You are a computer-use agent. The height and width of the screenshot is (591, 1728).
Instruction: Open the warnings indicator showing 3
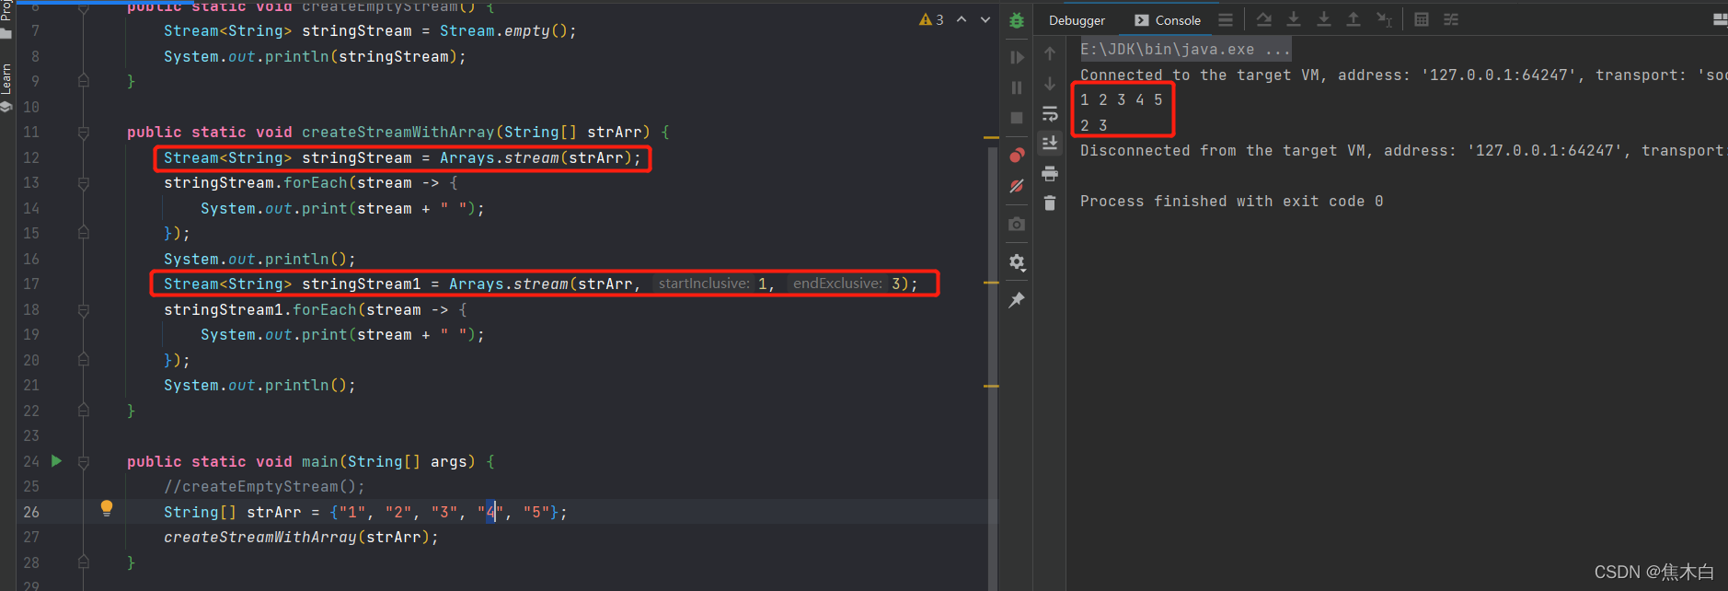pyautogui.click(x=931, y=19)
